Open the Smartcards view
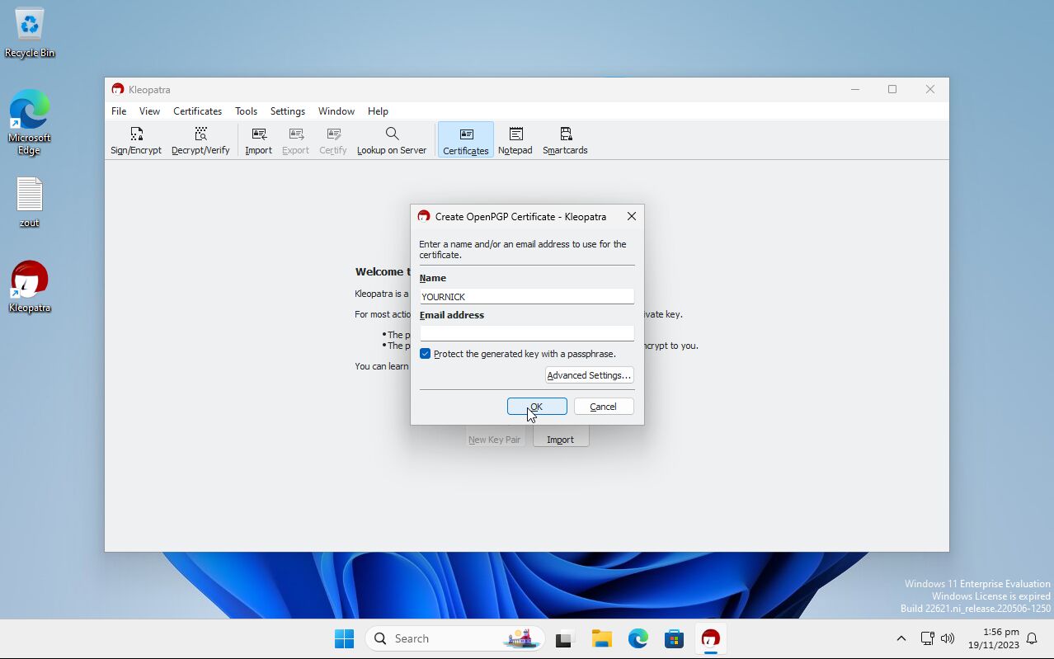The image size is (1054, 659). tap(565, 140)
